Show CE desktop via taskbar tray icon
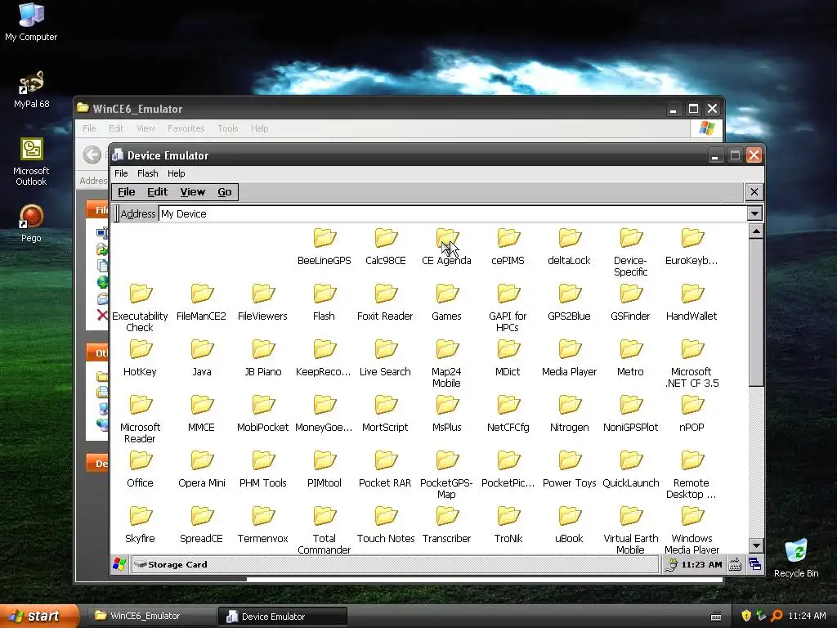This screenshot has width=837, height=628. click(x=754, y=564)
